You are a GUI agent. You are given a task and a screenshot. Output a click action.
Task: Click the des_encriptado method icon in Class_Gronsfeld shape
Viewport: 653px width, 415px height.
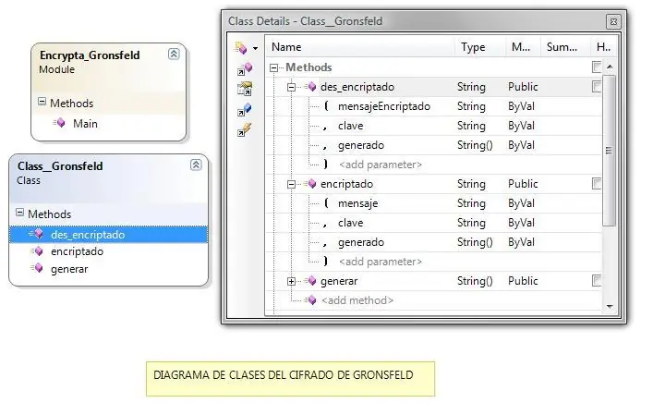[37, 234]
